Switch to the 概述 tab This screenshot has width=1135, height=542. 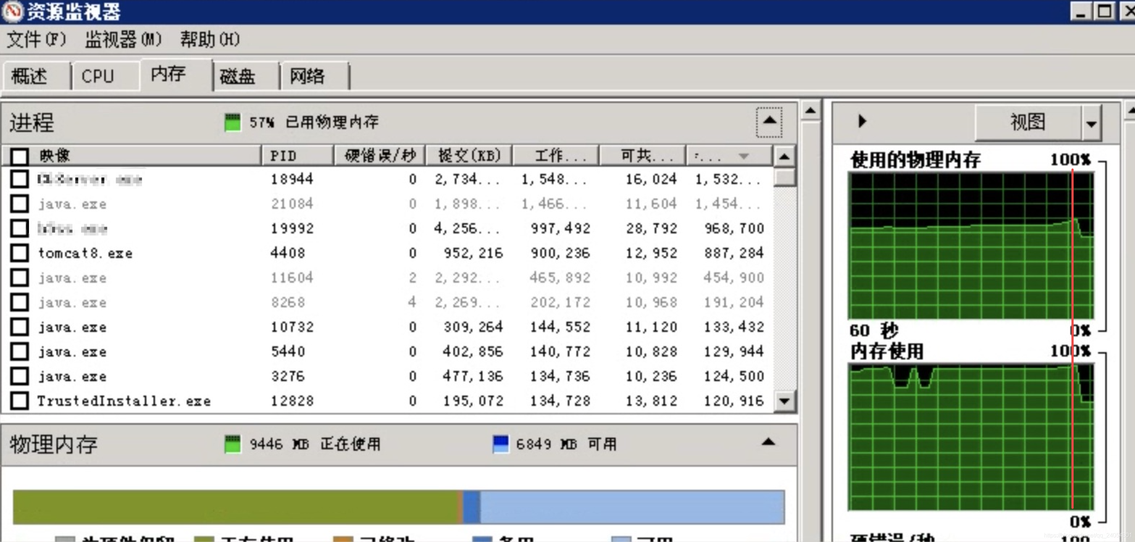[36, 76]
